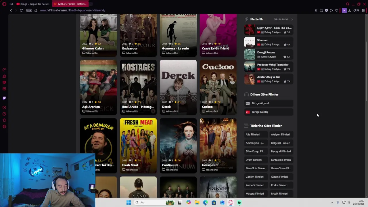Open the Opera menu logo
Viewport: 368px width, 207px height.
click(x=4, y=4)
